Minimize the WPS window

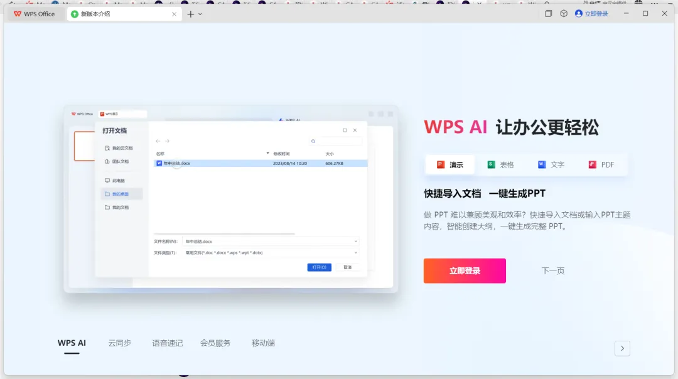point(626,14)
